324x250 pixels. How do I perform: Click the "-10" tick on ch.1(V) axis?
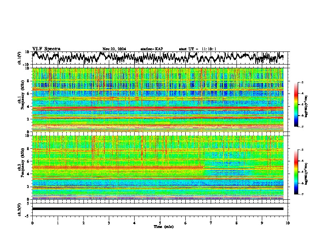tap(27, 65)
